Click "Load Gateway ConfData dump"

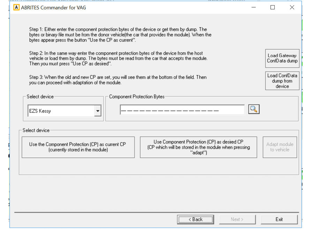(x=282, y=58)
